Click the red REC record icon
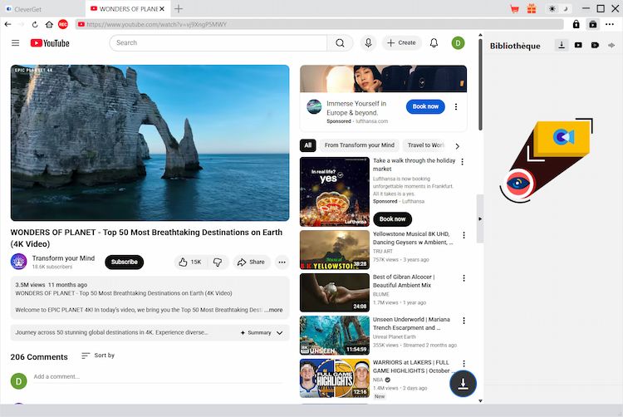 click(63, 25)
